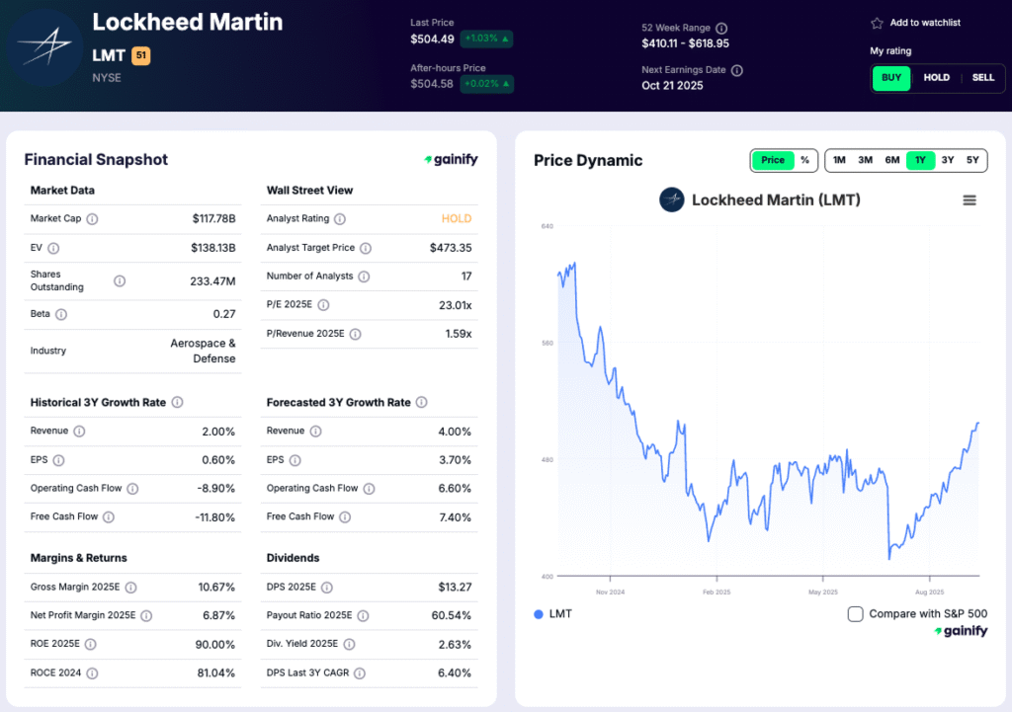
Task: Click the info icon beside 52 Week Range
Action: (721, 29)
